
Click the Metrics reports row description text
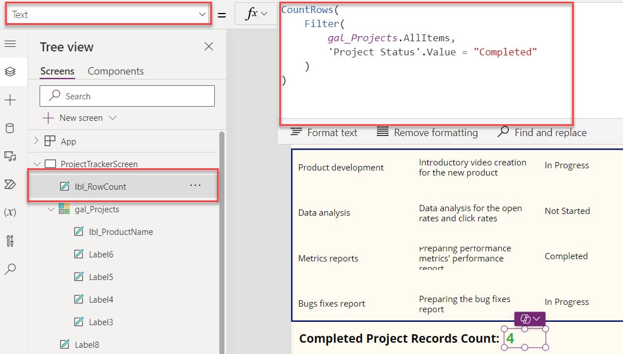point(465,257)
